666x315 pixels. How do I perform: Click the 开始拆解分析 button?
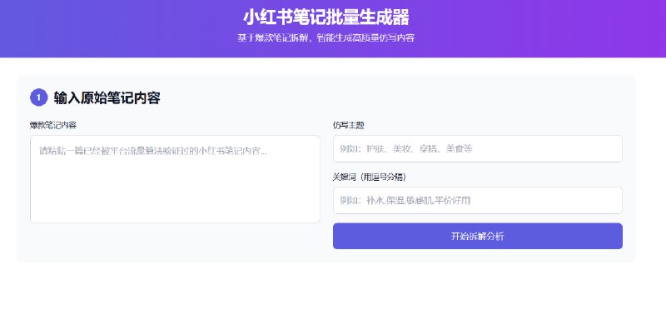point(477,236)
